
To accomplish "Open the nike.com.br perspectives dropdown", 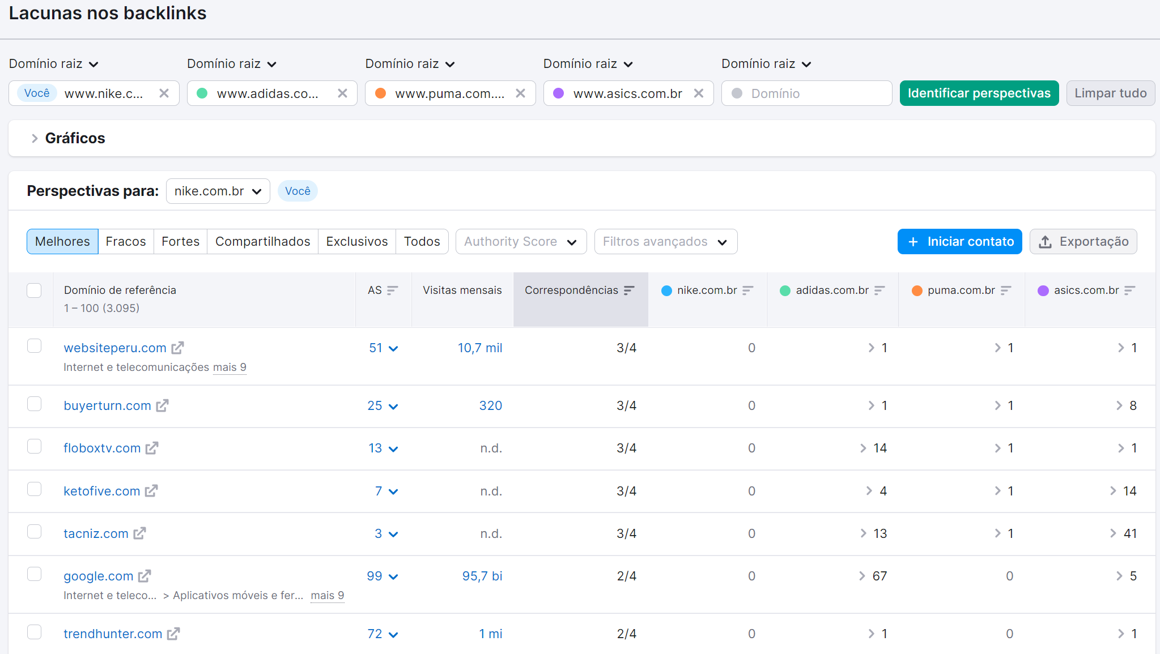I will pyautogui.click(x=218, y=191).
